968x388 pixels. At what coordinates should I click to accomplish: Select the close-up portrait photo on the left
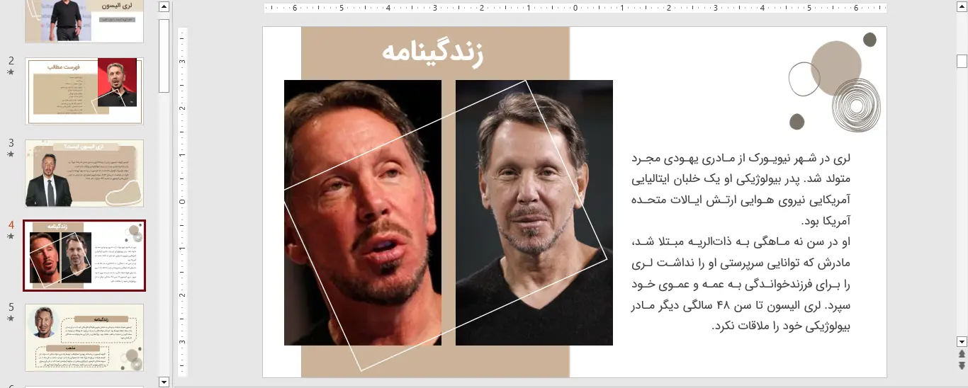point(363,212)
